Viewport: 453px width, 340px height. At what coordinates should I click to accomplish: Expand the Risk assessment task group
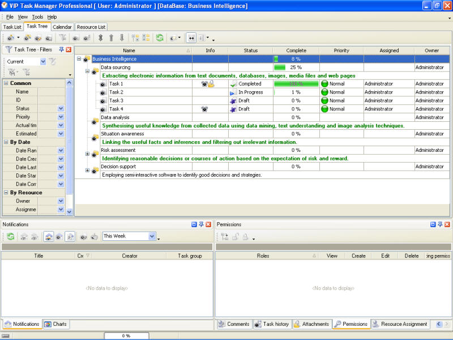pyautogui.click(x=87, y=154)
